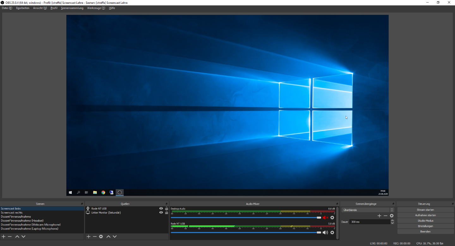455x246 pixels.
Task: Increase Dauer with the up stepper arrow
Action: 392,220
